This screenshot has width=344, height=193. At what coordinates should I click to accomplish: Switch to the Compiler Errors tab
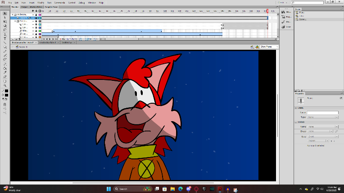click(x=51, y=7)
